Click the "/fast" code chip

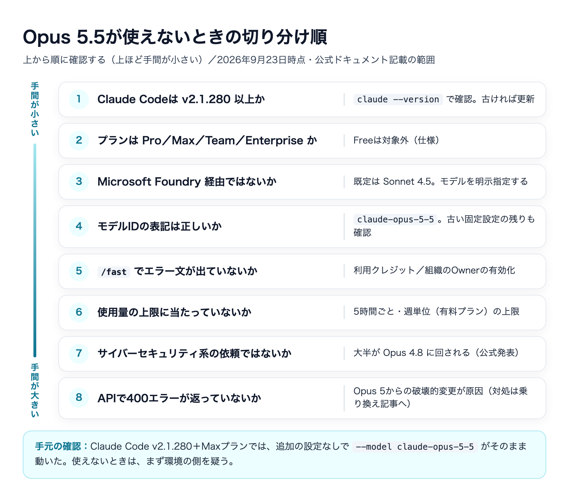[x=114, y=272]
